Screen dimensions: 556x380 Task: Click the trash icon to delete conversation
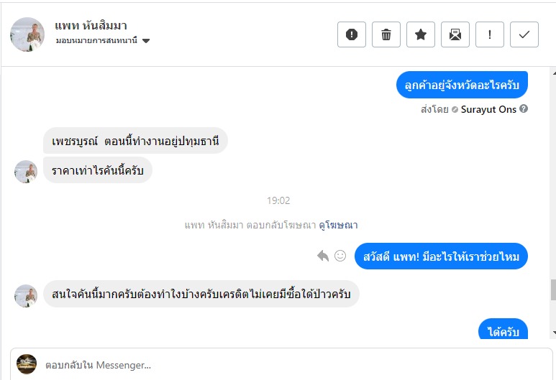point(386,34)
